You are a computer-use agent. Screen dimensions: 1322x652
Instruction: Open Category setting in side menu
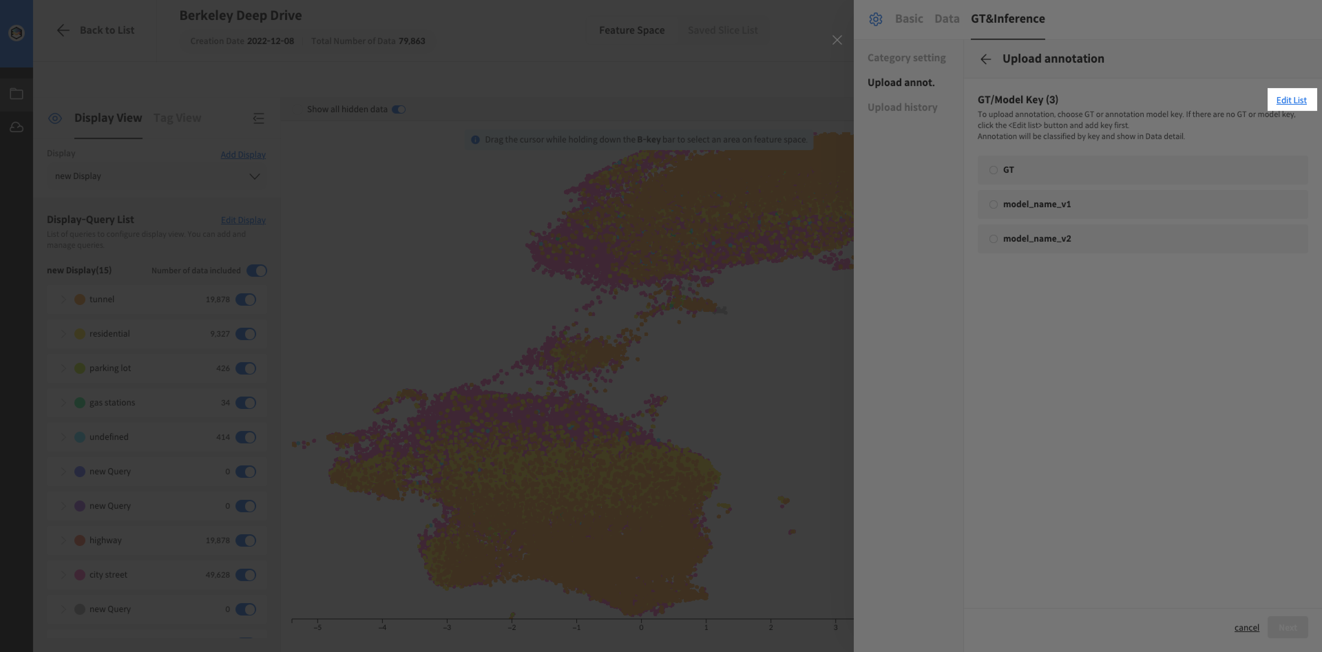[906, 58]
